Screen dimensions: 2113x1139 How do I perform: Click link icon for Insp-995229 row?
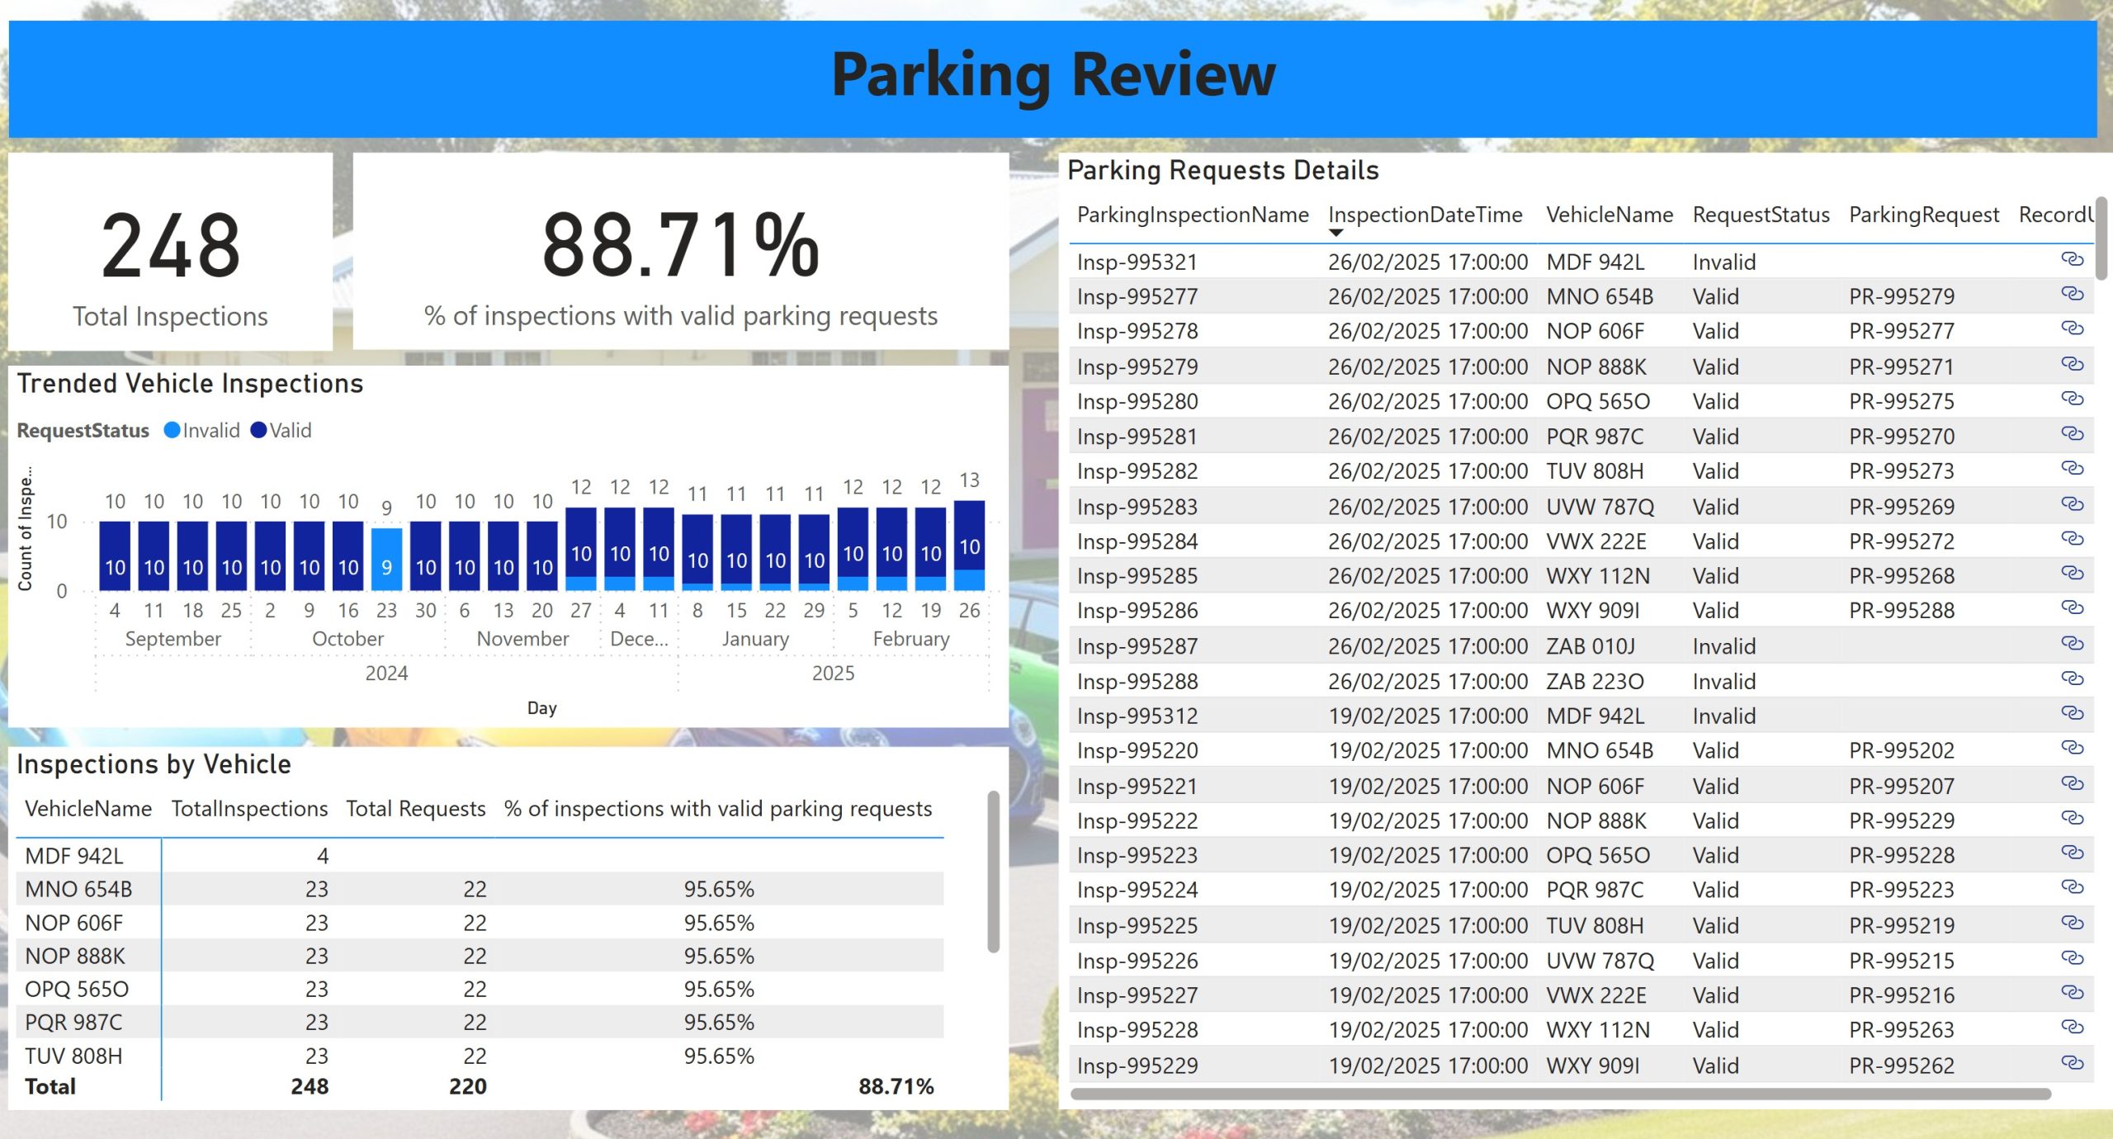pyautogui.click(x=2072, y=1064)
